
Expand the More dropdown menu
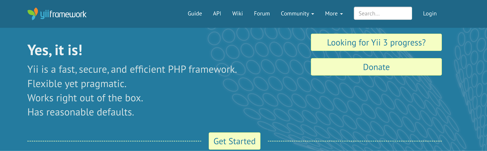(x=334, y=14)
